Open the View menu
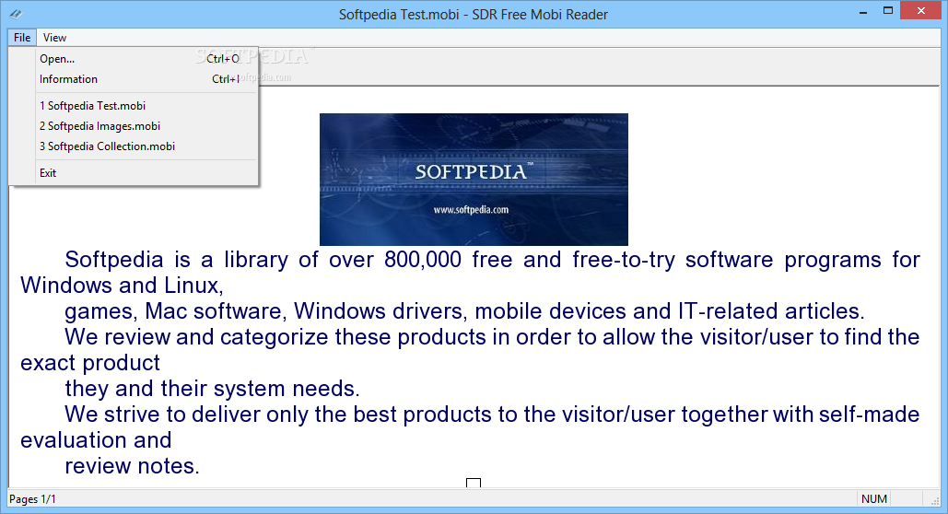Image resolution: width=948 pixels, height=514 pixels. 54,38
